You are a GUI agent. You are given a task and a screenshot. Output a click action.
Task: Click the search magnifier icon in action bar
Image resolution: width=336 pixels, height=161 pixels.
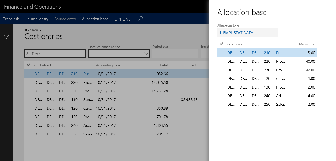coord(141,19)
